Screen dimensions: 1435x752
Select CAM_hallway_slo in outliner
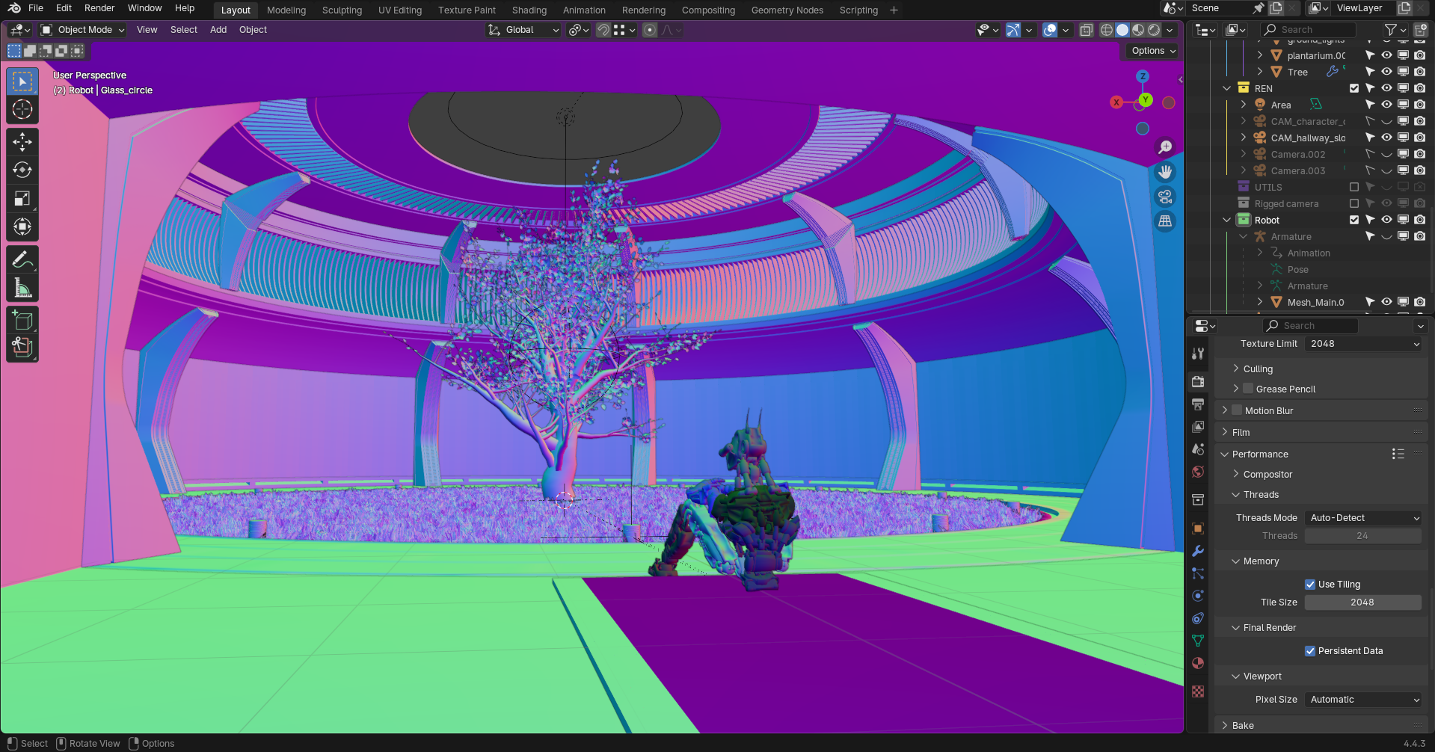pos(1308,138)
